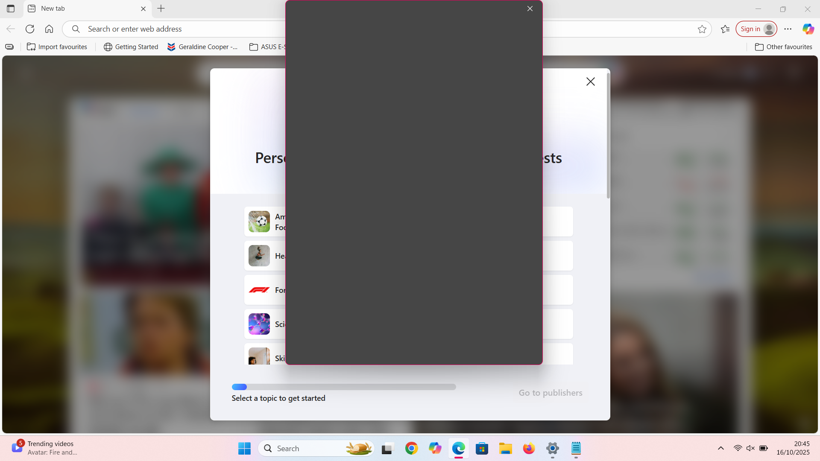Open Google Chrome from the taskbar
Viewport: 820px width, 461px height.
tap(411, 448)
